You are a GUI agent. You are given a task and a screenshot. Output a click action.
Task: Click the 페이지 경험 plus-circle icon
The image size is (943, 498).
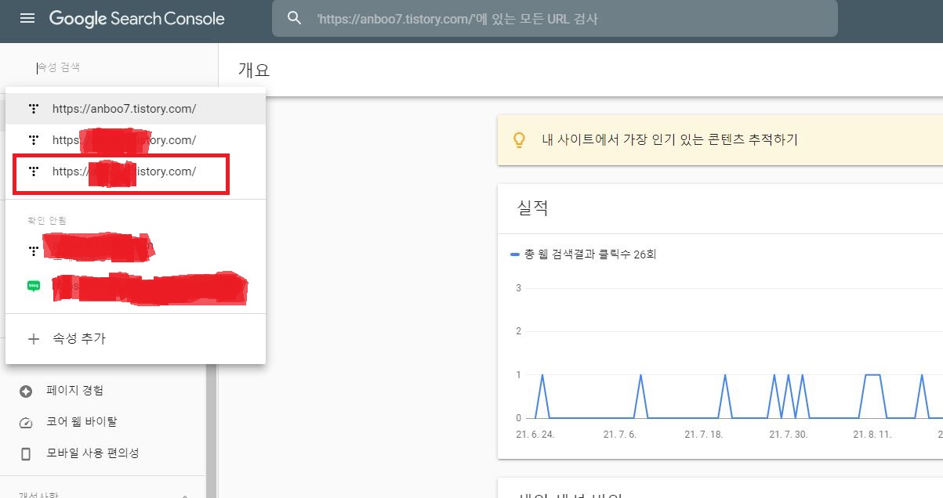point(26,391)
